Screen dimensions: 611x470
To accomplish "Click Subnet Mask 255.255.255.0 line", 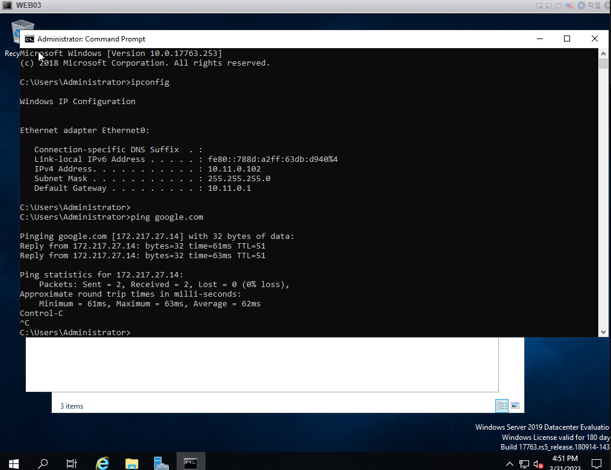I will [x=152, y=179].
